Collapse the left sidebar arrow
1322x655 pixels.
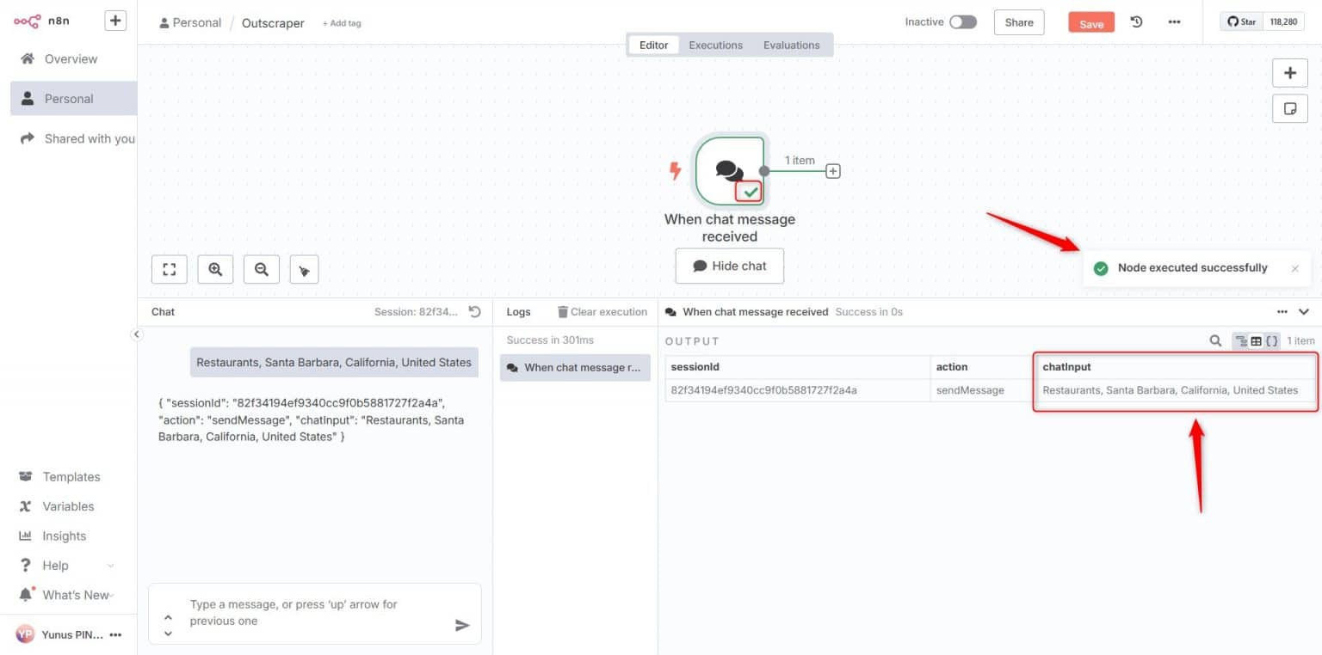137,334
